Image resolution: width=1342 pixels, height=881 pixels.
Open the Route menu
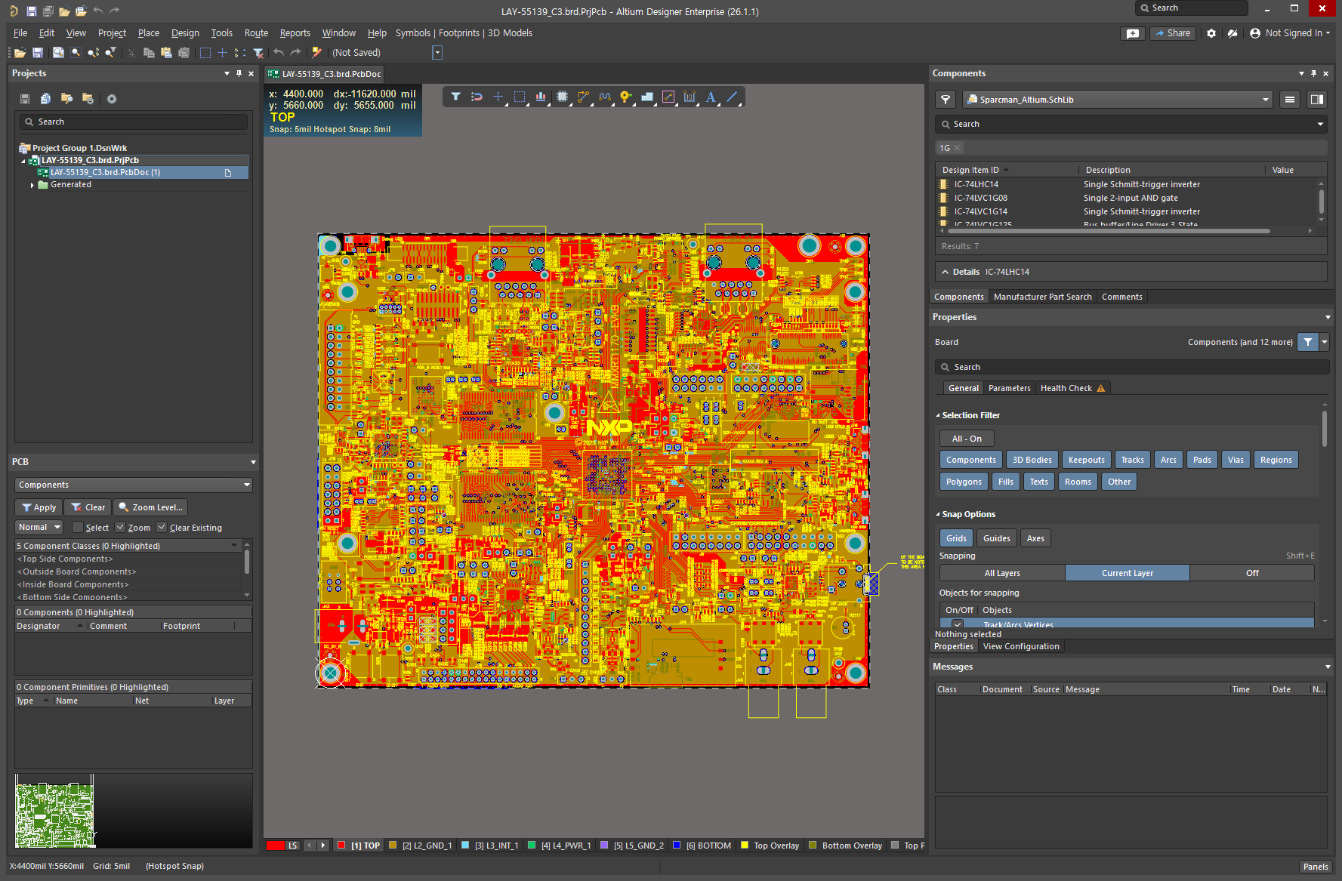coord(256,33)
